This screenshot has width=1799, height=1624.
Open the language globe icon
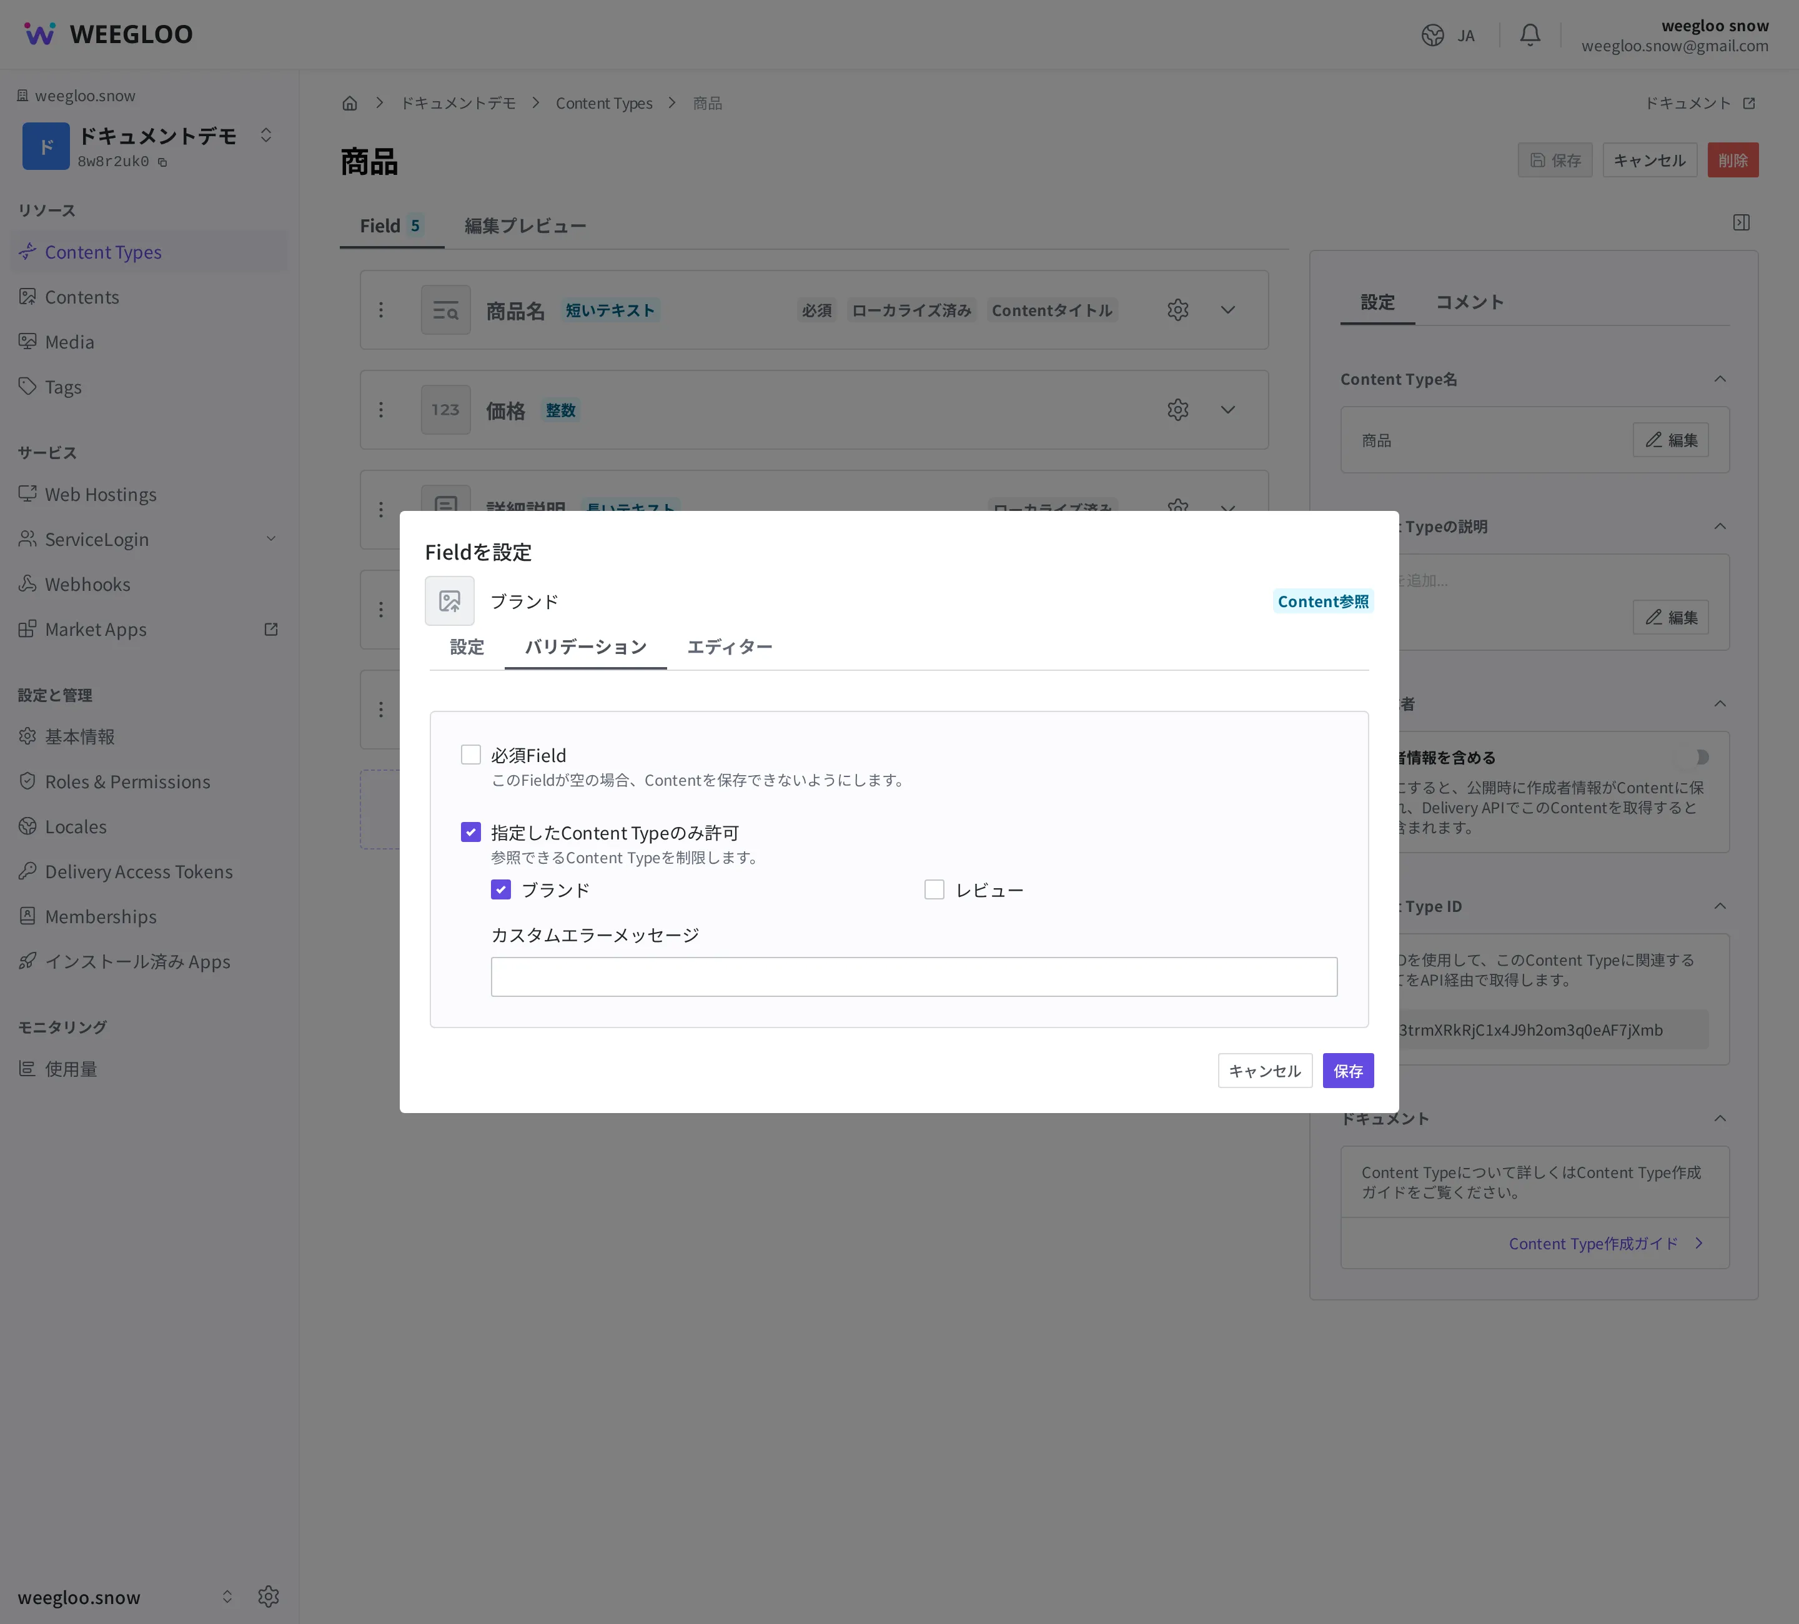coord(1432,36)
